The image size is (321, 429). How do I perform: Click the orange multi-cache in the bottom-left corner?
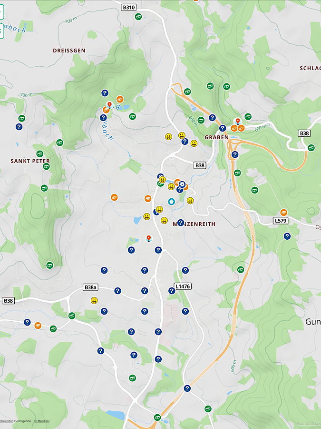(38, 326)
